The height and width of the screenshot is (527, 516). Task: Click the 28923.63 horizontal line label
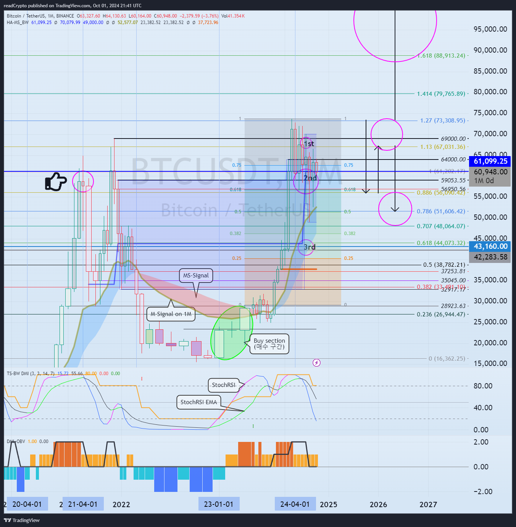[453, 306]
